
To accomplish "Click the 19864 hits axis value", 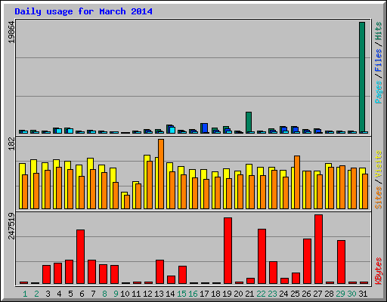I will click(x=11, y=32).
